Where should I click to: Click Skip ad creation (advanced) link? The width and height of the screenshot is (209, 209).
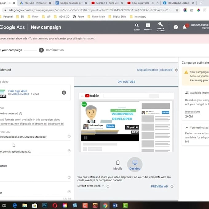[155, 70]
